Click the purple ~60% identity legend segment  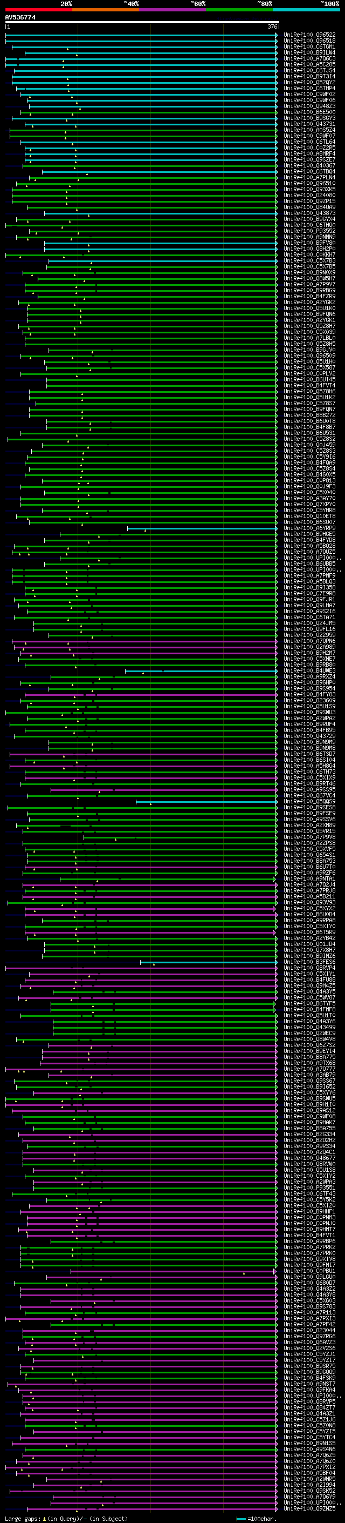[173, 10]
